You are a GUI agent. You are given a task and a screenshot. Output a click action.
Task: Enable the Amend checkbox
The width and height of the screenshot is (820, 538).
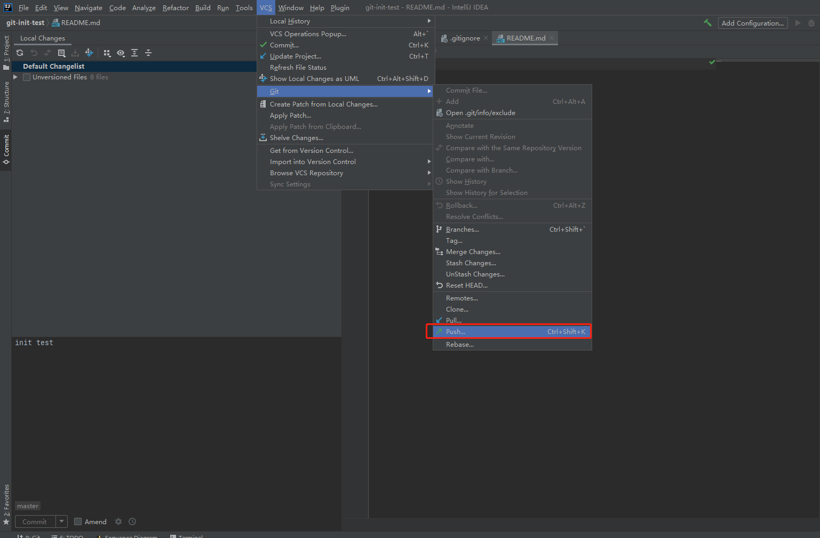point(78,521)
